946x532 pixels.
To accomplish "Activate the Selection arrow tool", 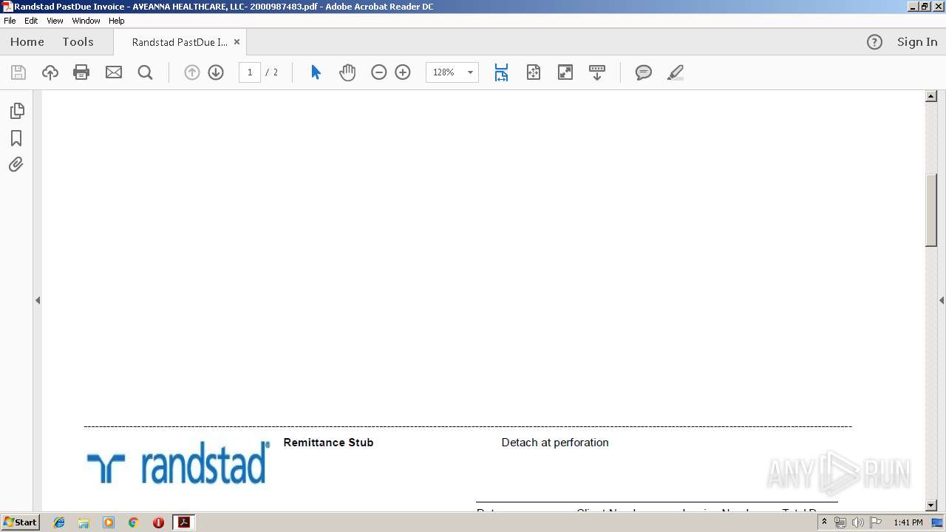I will (x=316, y=72).
